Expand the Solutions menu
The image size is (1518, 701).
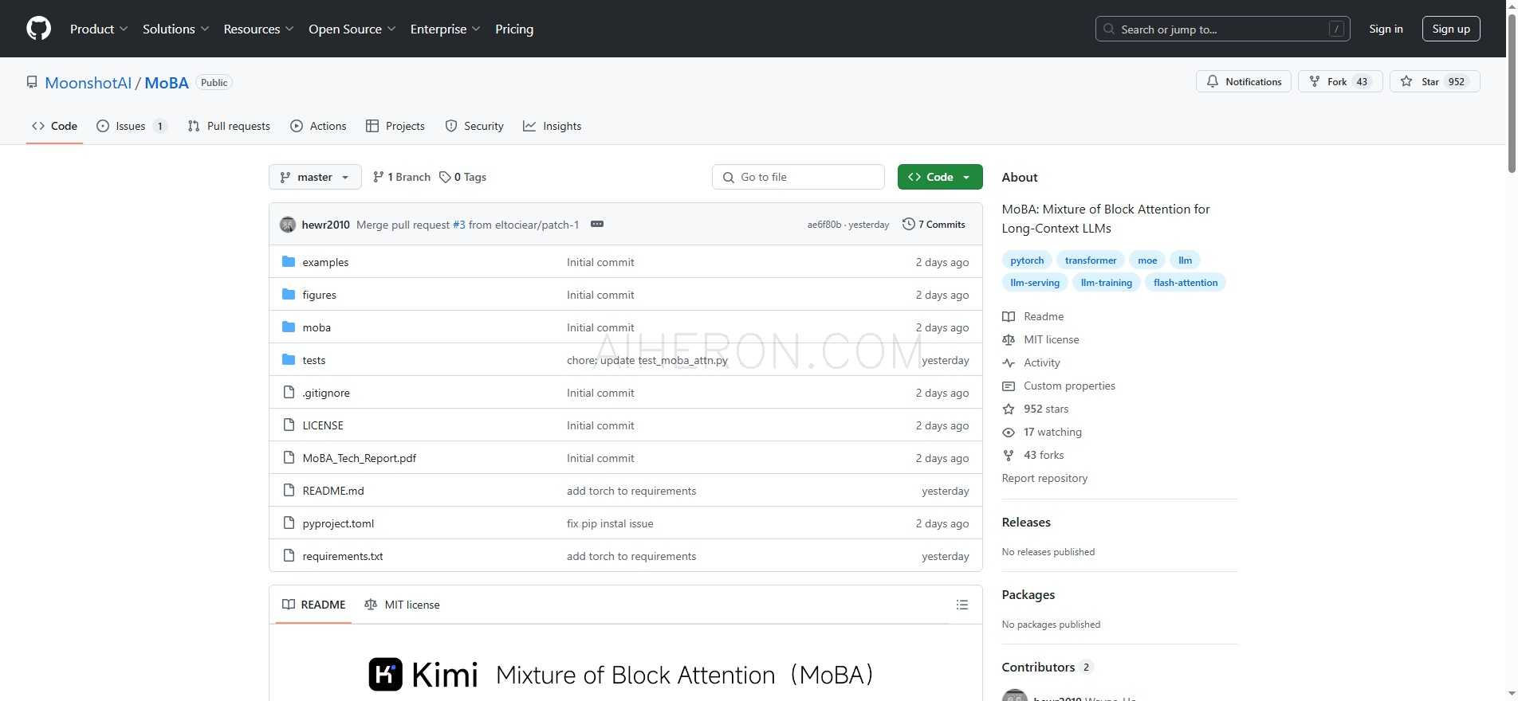pyautogui.click(x=175, y=29)
